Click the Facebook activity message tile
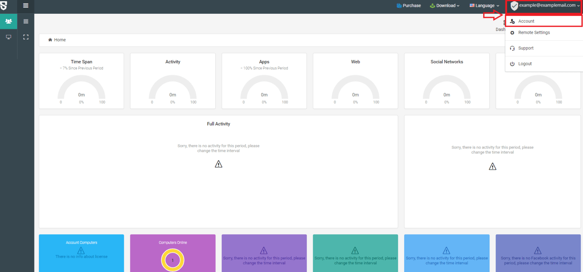This screenshot has width=583, height=272. [538, 253]
